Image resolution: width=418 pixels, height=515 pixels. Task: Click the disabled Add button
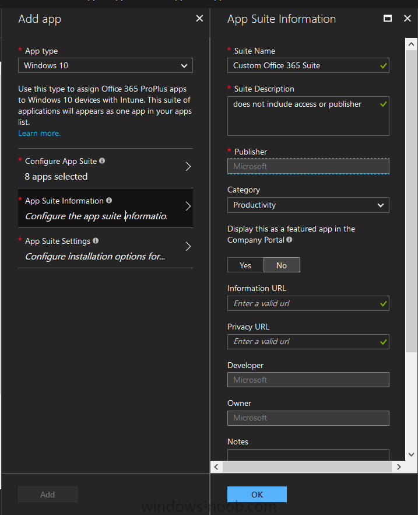click(48, 495)
